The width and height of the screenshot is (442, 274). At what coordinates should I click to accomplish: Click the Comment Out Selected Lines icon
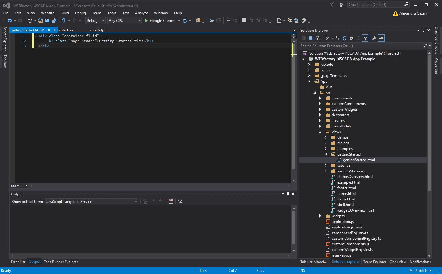pos(228,21)
